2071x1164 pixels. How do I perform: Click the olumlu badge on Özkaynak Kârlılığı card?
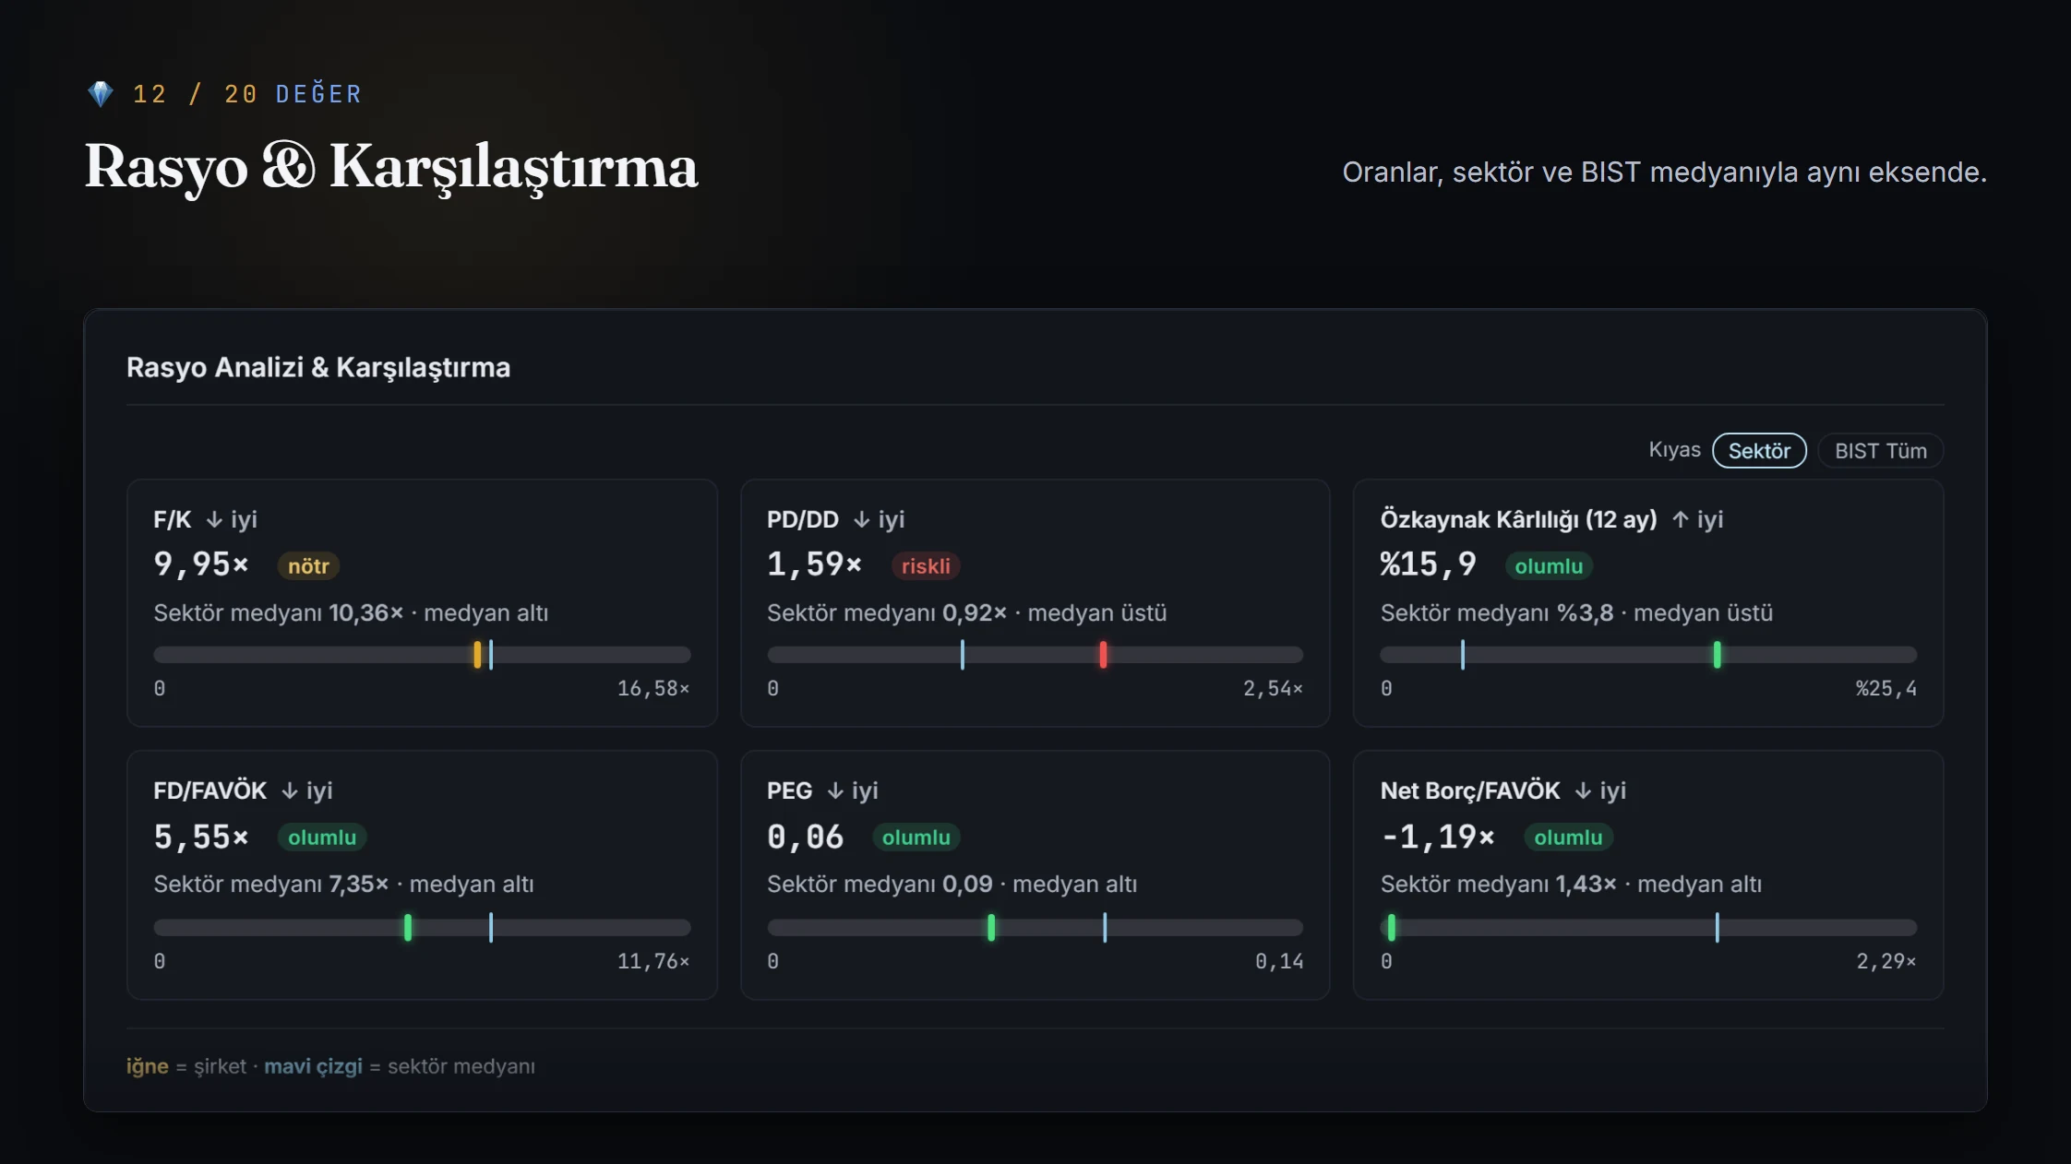pos(1549,566)
